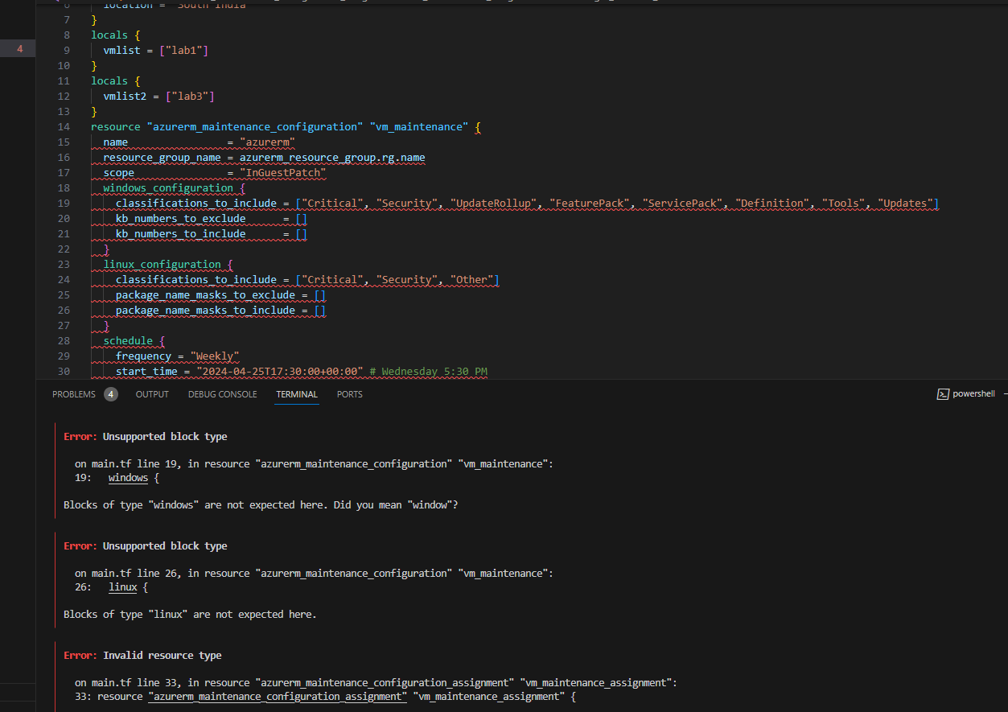1008x712 pixels.
Task: Click package_name_masks_to_include on line 26
Action: 205,311
